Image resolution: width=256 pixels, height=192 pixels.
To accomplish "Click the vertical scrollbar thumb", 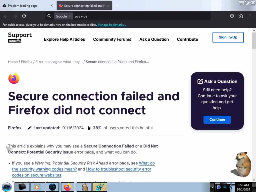I will (x=254, y=40).
